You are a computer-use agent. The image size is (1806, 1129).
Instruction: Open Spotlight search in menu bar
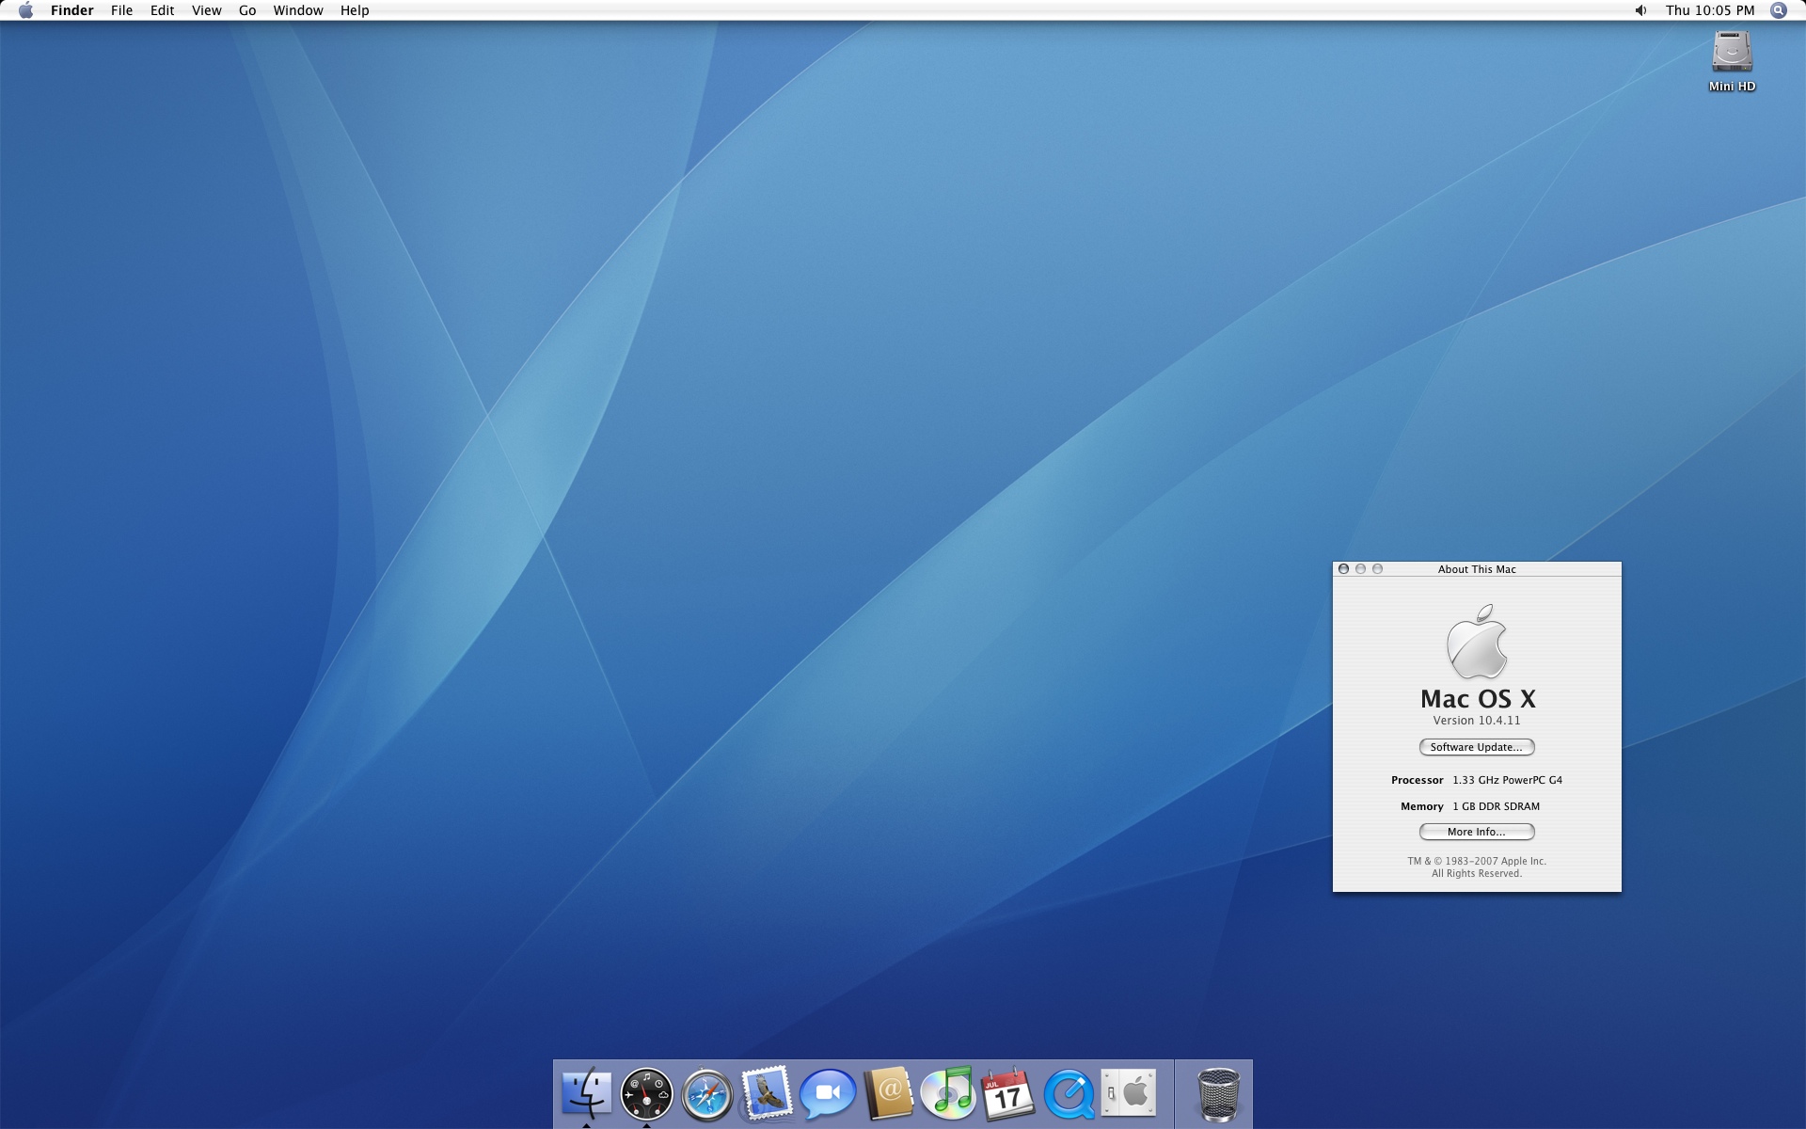pyautogui.click(x=1778, y=10)
